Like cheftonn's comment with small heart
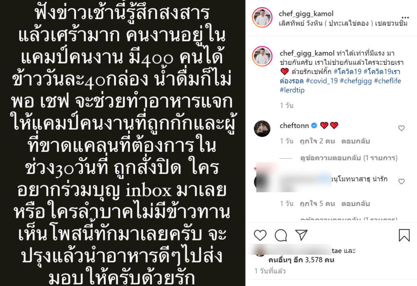417x286 pixels. tap(402, 128)
